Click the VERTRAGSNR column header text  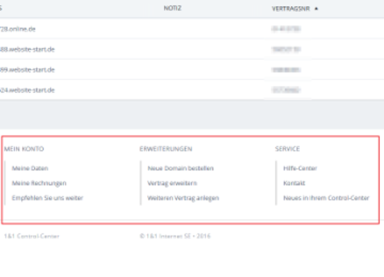point(291,9)
